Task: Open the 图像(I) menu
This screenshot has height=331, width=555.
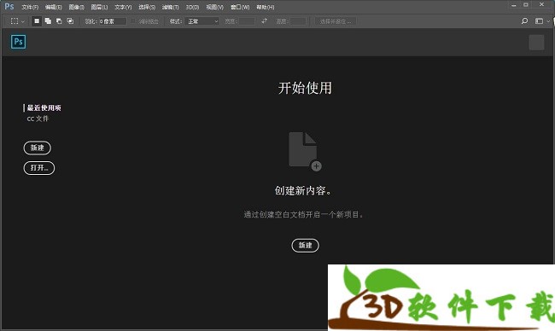Action: point(77,7)
